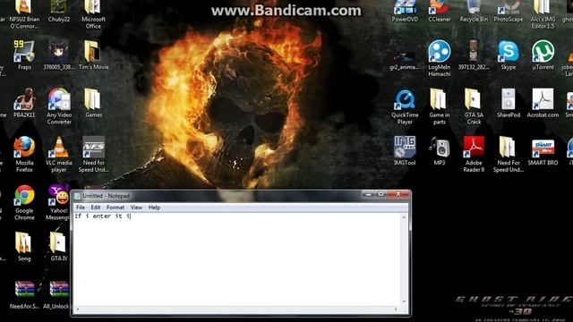The height and width of the screenshot is (322, 573).
Task: Launch uTorrent
Action: coord(543,55)
